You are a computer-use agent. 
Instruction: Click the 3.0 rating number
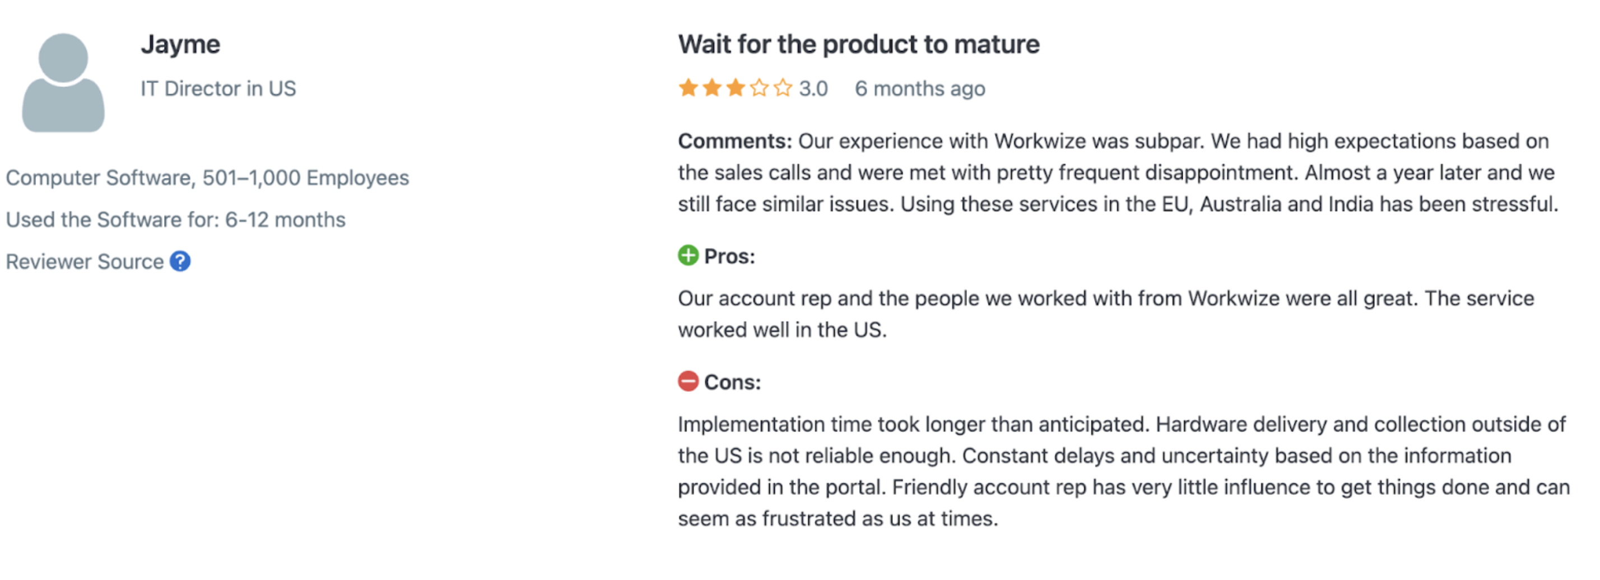[813, 89]
